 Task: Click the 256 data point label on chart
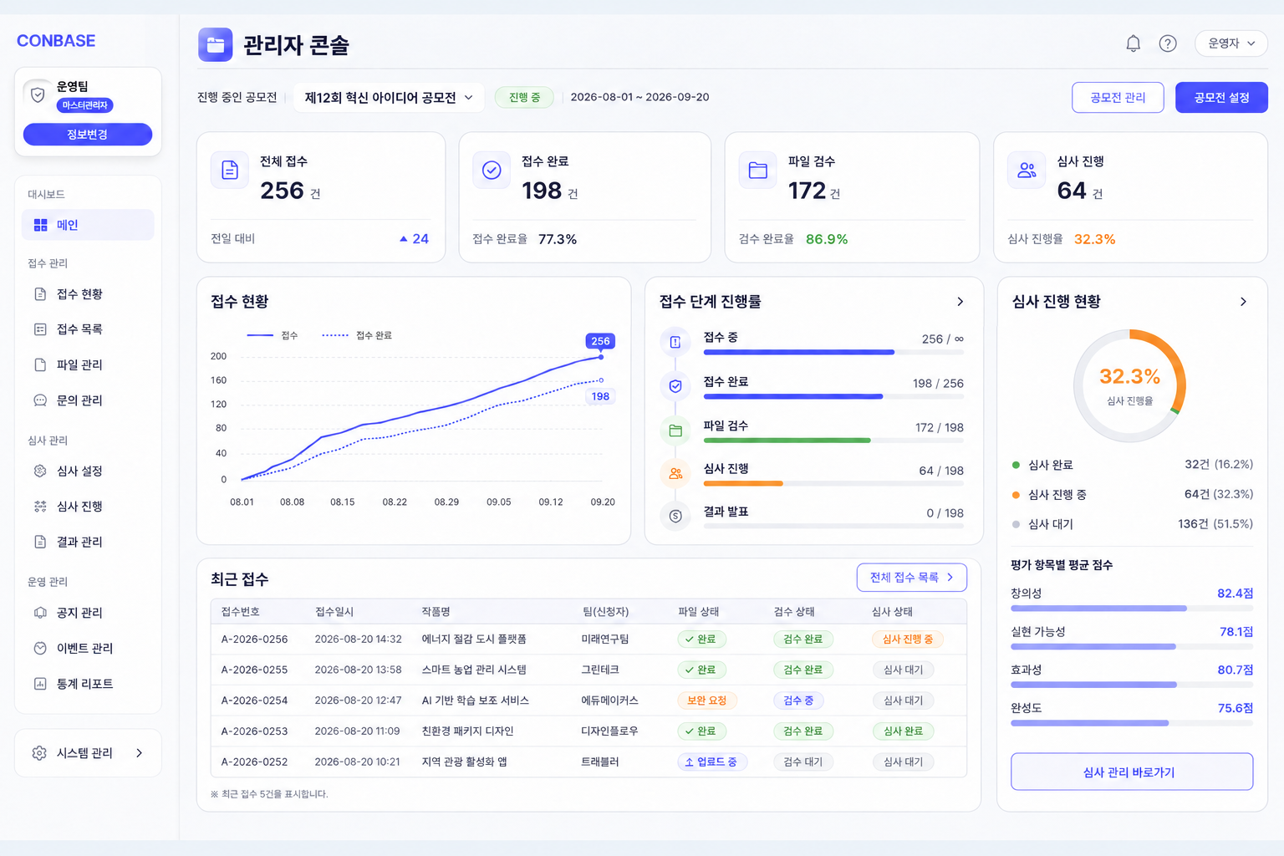[x=600, y=341]
